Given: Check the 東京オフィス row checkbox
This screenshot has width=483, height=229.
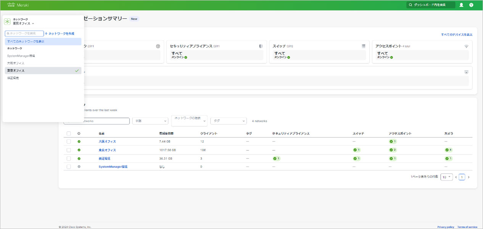Looking at the screenshot, I should click(x=69, y=150).
